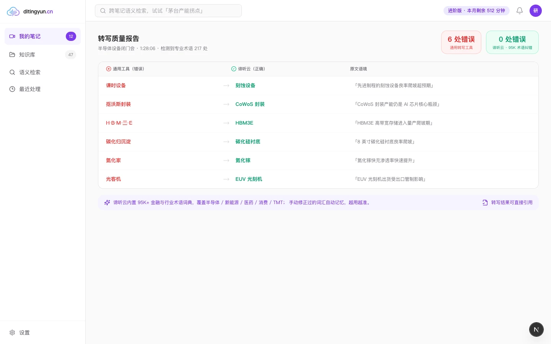This screenshot has height=344, width=551.
Task: Select the 6 处错误 通用转写工具 card
Action: [x=461, y=42]
